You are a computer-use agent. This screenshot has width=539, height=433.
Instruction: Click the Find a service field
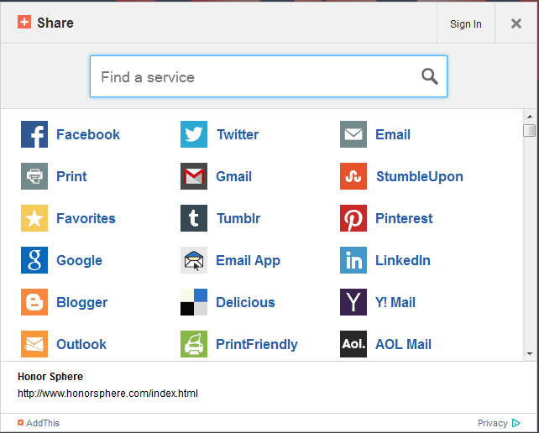(269, 76)
